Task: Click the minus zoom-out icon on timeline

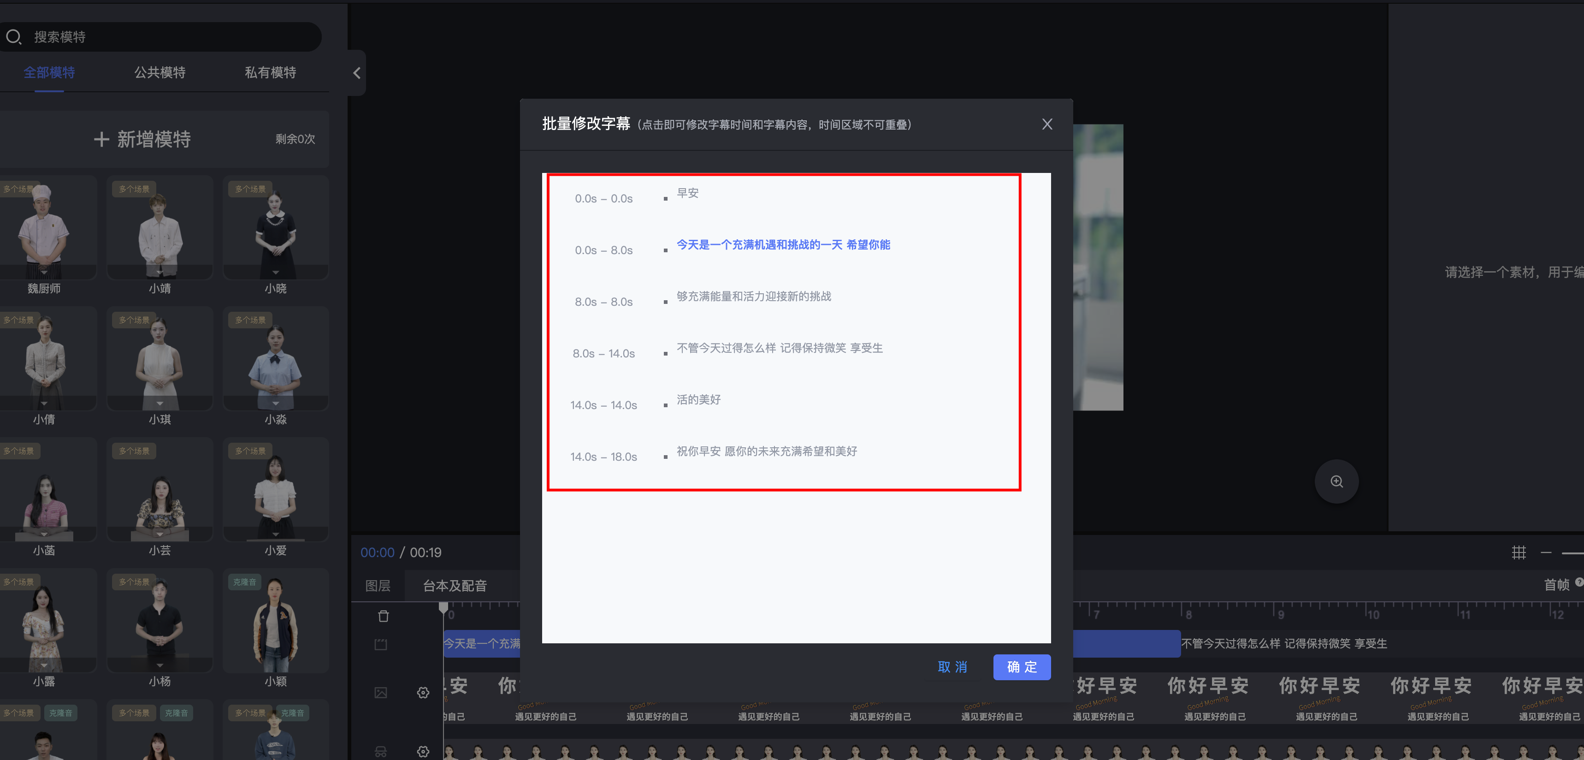Action: (x=1546, y=552)
